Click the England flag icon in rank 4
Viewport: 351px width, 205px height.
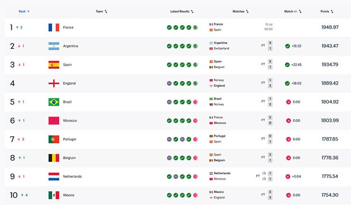click(54, 83)
